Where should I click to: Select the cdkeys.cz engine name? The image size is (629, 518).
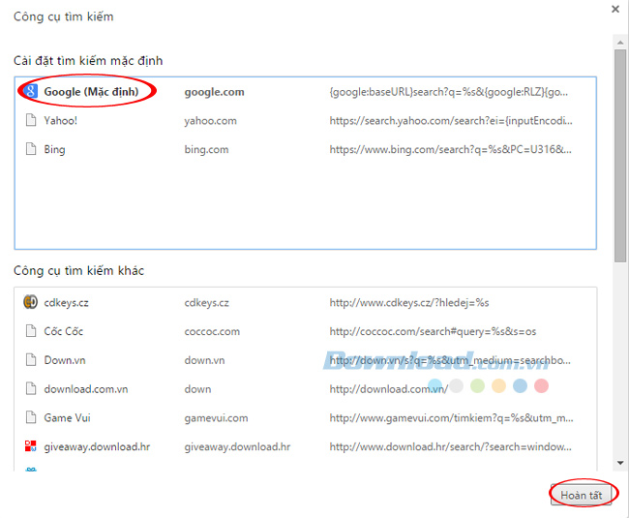coord(66,302)
